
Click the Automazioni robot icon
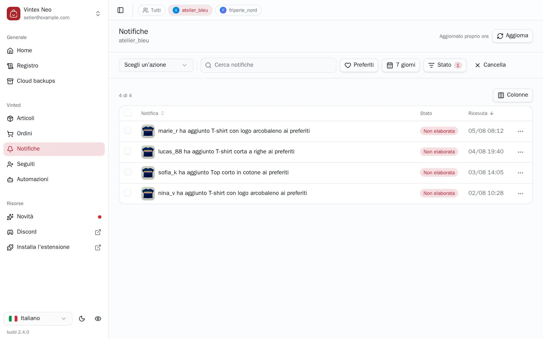(x=10, y=179)
